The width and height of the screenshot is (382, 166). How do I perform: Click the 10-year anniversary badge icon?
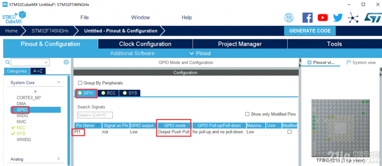pyautogui.click(x=289, y=18)
